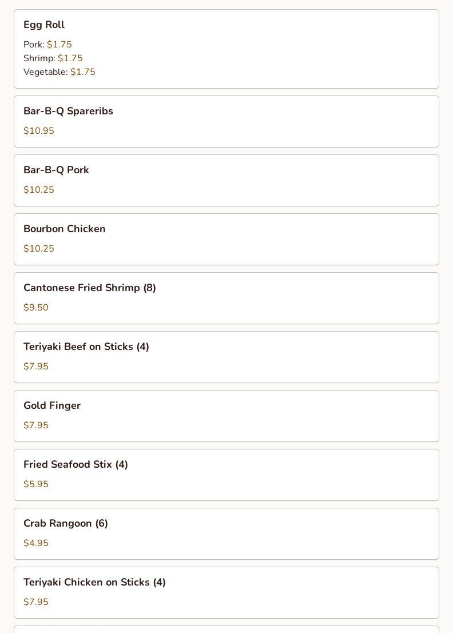Click the Egg Roll item title

[44, 25]
